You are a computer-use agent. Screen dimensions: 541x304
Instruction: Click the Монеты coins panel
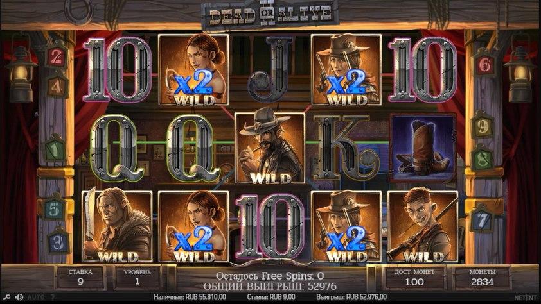(482, 278)
